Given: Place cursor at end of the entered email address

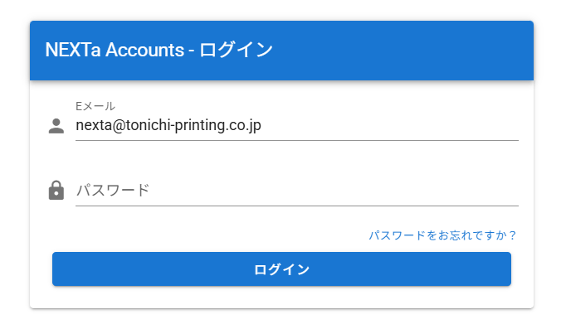Looking at the screenshot, I should coord(263,126).
